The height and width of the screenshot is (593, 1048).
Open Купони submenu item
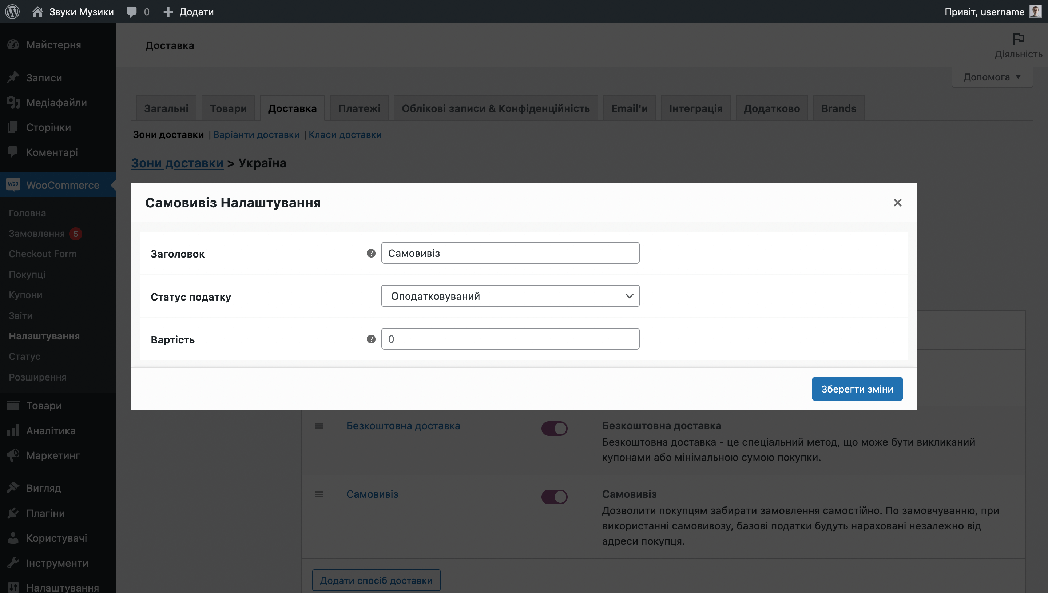click(x=25, y=295)
